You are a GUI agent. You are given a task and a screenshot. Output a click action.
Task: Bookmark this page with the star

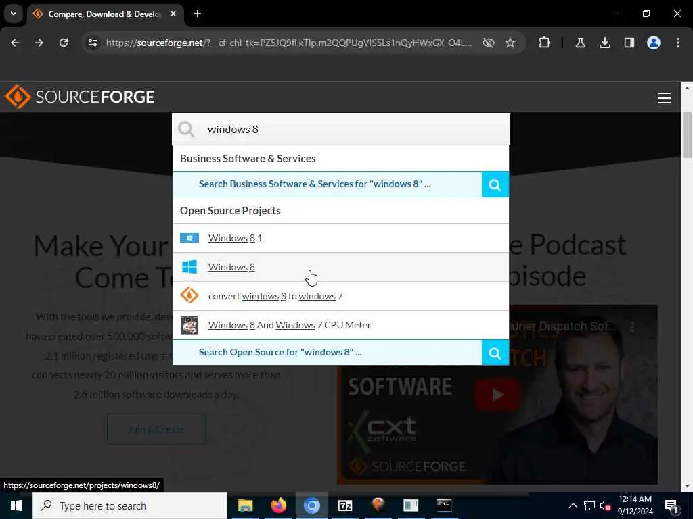pyautogui.click(x=510, y=43)
